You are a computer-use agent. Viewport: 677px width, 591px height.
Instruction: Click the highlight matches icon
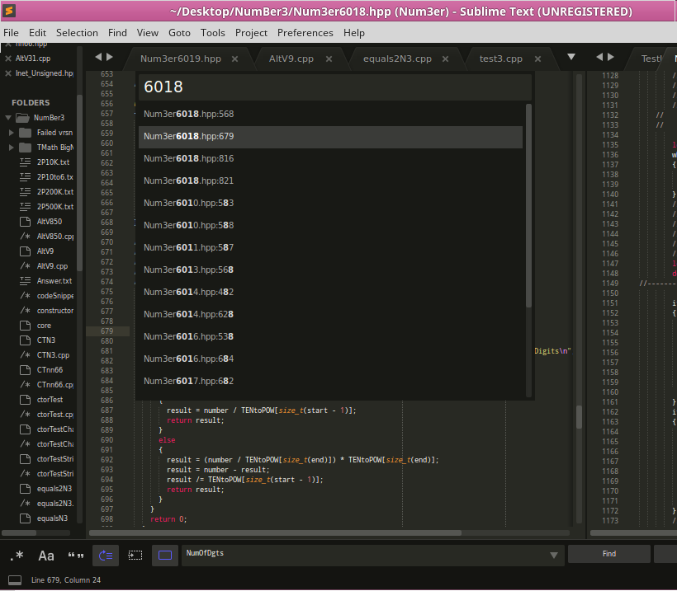pos(165,555)
